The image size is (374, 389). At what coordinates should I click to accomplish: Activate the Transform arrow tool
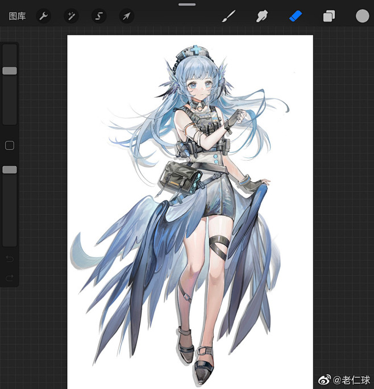[x=127, y=16]
